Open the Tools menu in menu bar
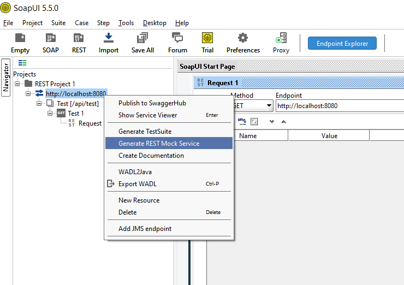 (126, 23)
